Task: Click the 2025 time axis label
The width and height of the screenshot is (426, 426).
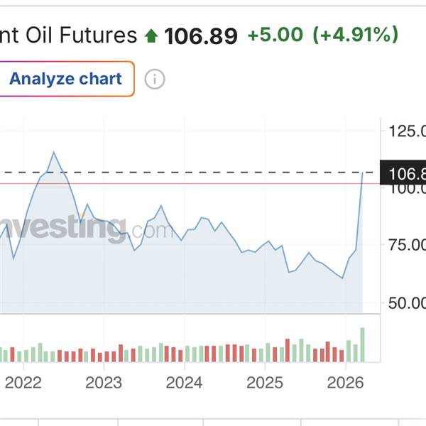Action: pyautogui.click(x=264, y=383)
